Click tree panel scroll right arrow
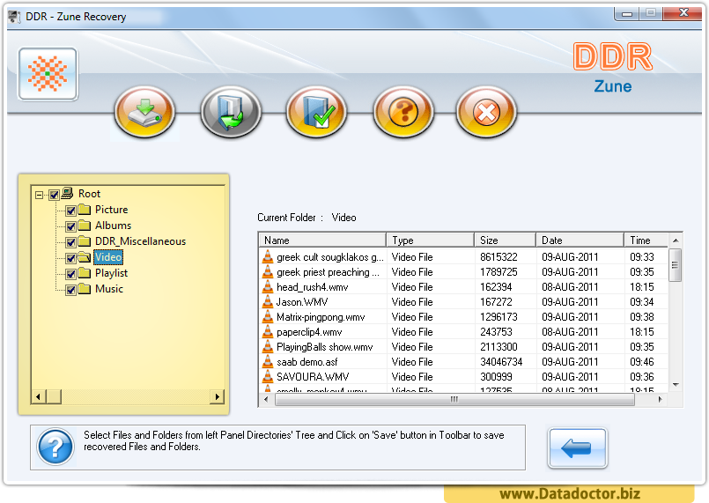709x503 pixels. pos(217,396)
